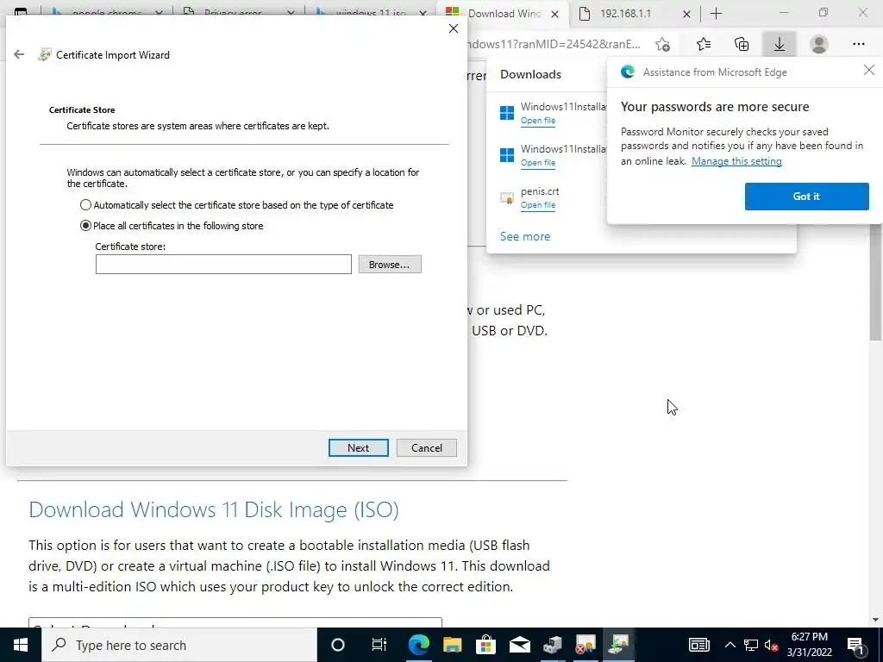This screenshot has width=883, height=662.
Task: Open file for first Windows11Installa download
Action: tap(538, 121)
